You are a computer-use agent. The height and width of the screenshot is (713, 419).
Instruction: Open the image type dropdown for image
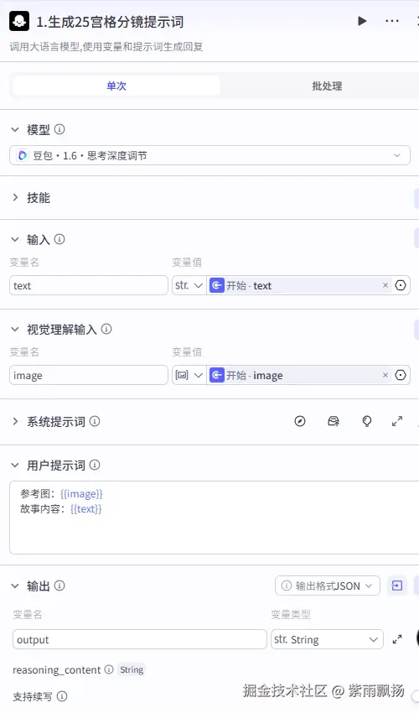click(x=189, y=375)
